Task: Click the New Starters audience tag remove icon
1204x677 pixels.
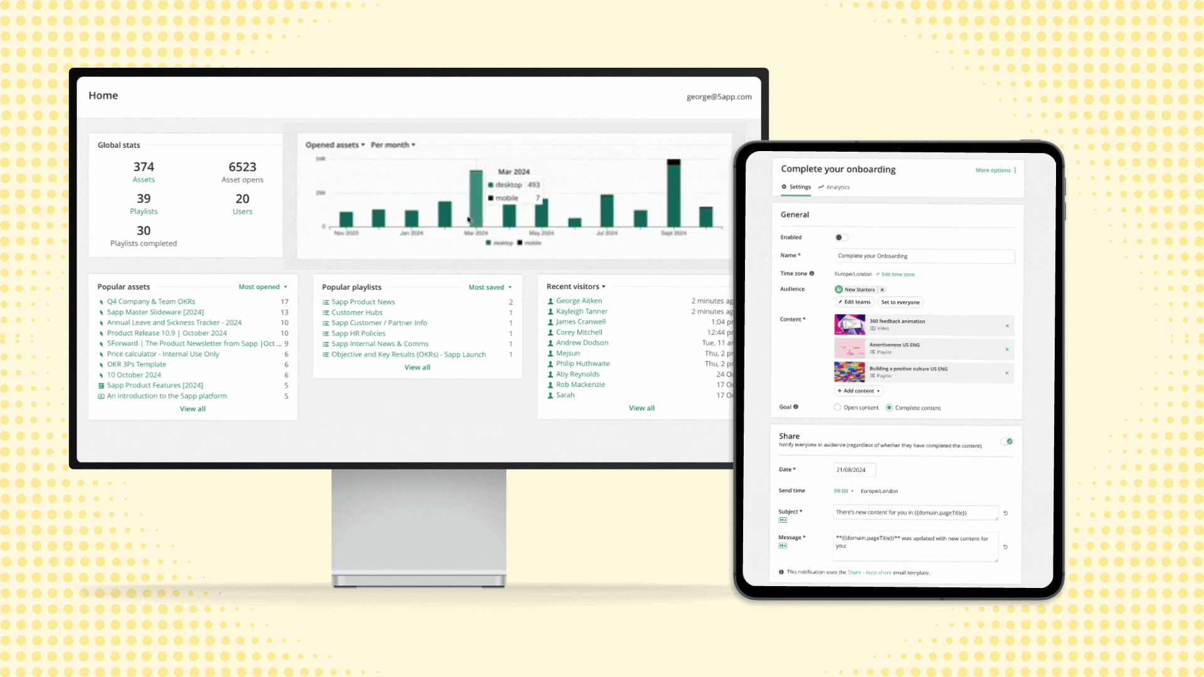Action: (882, 290)
